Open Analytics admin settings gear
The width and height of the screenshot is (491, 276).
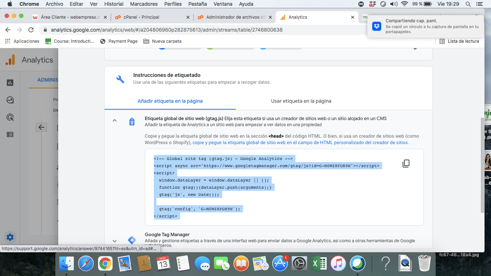tap(10, 237)
